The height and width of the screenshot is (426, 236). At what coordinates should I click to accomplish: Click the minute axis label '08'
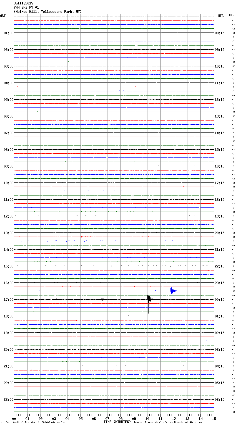(120, 419)
